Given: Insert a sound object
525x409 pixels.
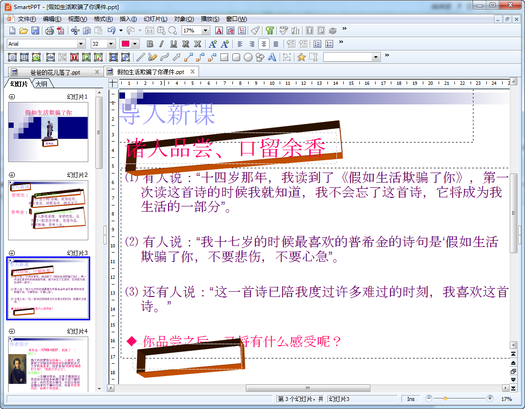Looking at the screenshot, I should pyautogui.click(x=126, y=57).
